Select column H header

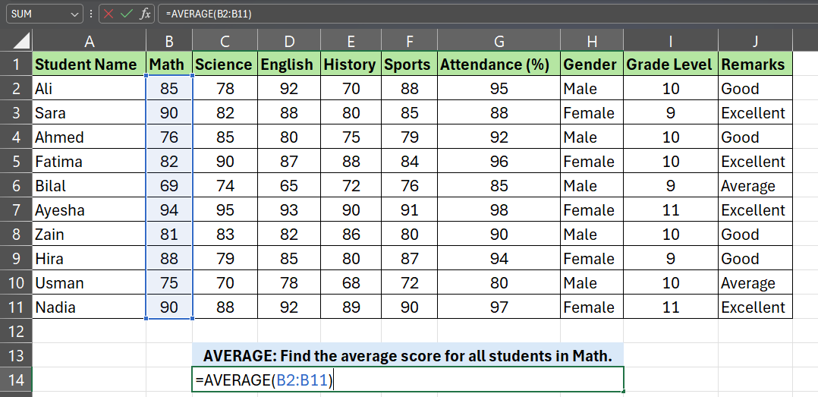click(x=592, y=41)
